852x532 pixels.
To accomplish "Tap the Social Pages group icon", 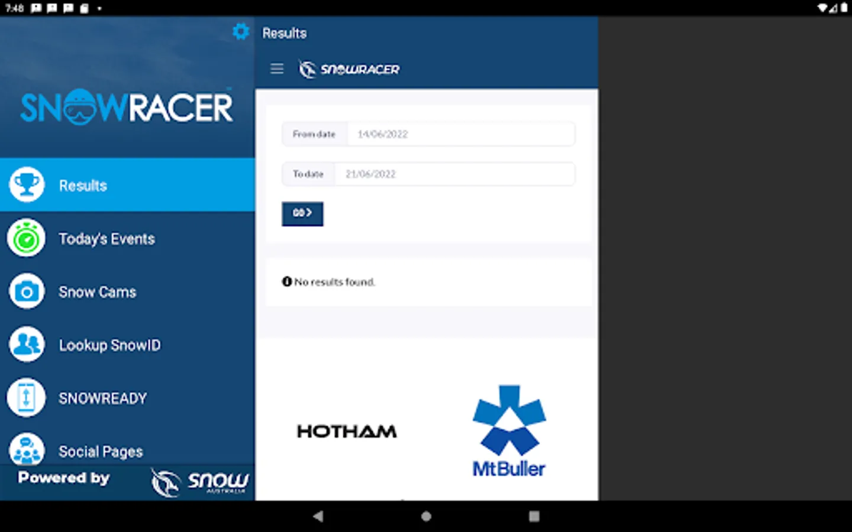I will coord(27,449).
